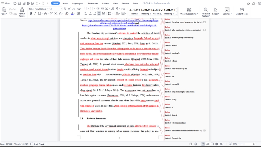Increase paragraph indent
This screenshot has width=261, height=147.
(x=102, y=9)
